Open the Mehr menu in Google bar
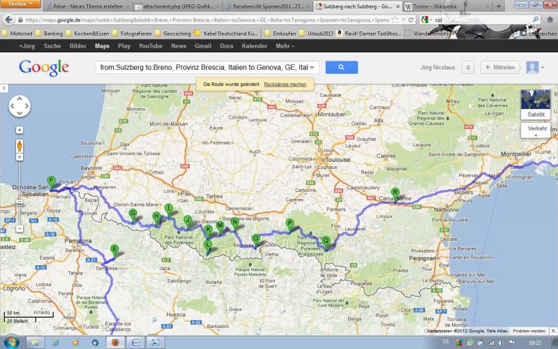 (285, 46)
